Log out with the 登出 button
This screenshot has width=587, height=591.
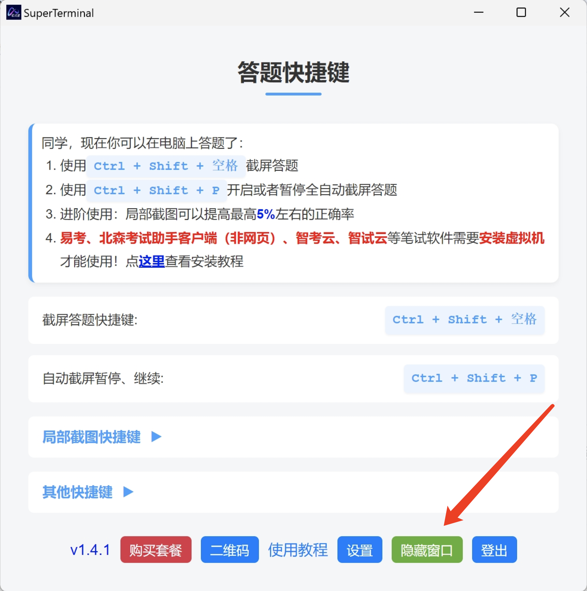tap(494, 550)
